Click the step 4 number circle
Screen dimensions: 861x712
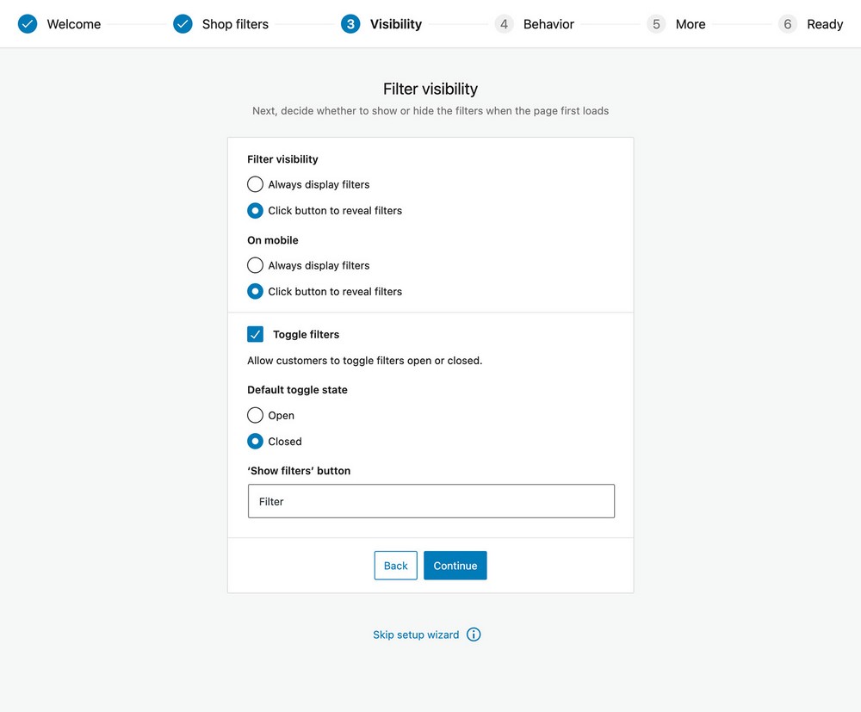504,24
